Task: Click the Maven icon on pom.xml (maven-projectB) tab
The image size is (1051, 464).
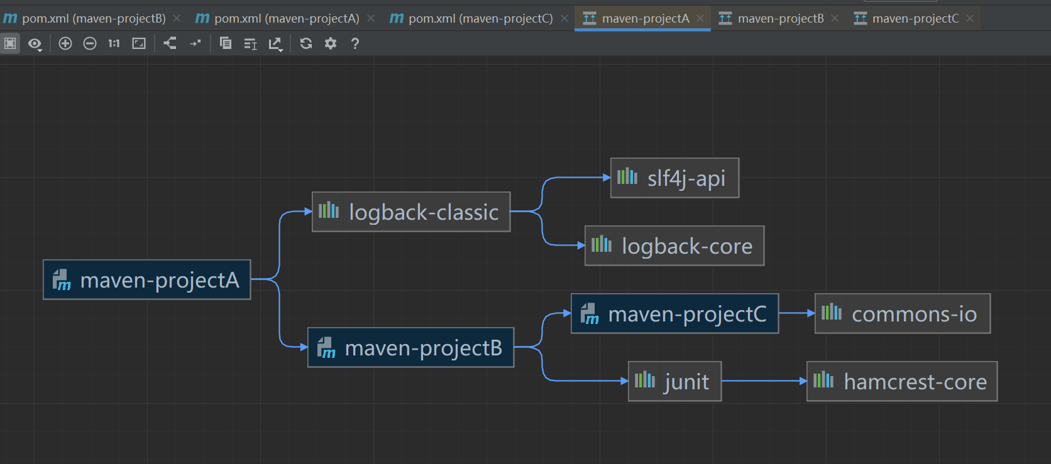Action: point(10,19)
